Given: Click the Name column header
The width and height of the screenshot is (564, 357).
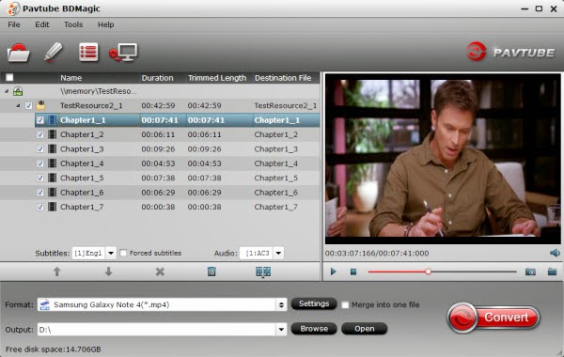Looking at the screenshot, I should [x=71, y=78].
